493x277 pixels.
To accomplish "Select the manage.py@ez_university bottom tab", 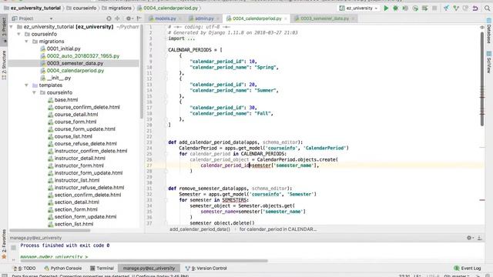I will tap(149, 269).
